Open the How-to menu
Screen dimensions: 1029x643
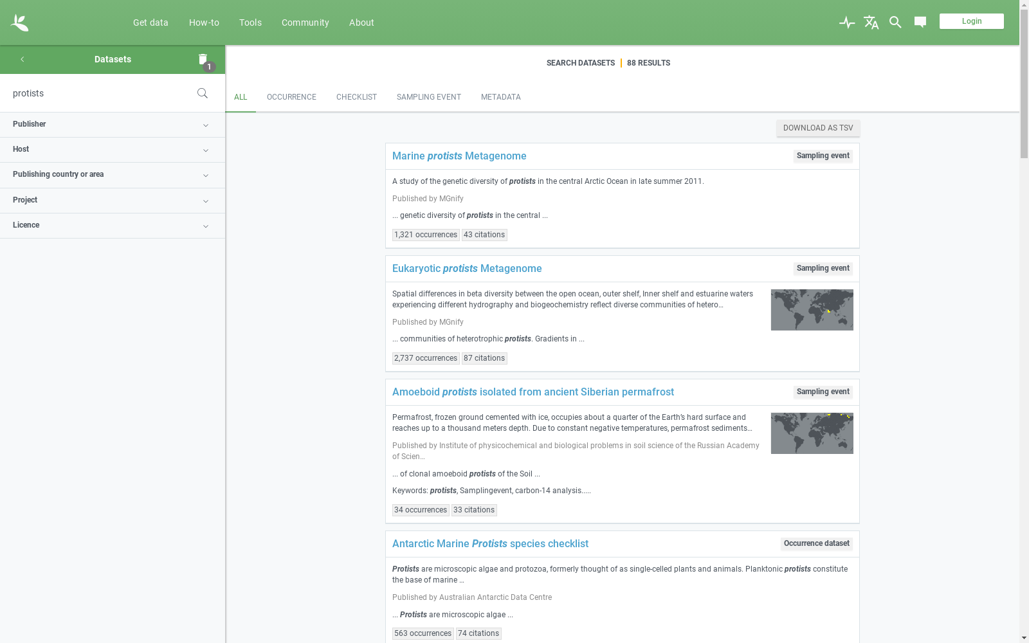click(x=204, y=23)
